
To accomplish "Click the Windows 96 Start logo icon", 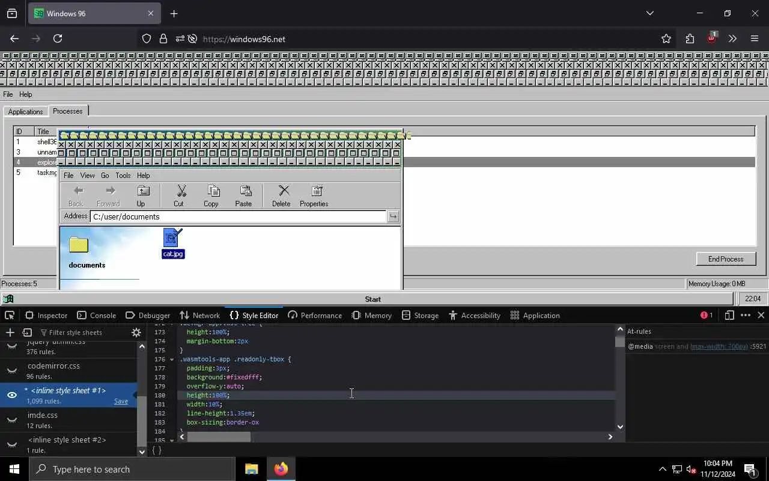I will coord(8,299).
